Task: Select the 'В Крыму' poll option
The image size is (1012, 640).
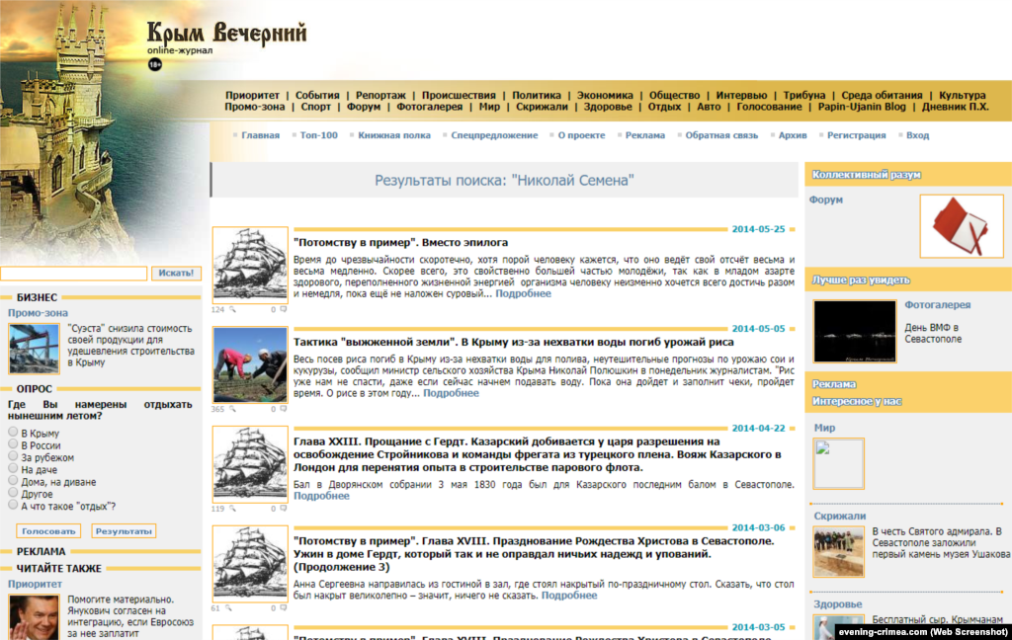Action: pyautogui.click(x=14, y=433)
